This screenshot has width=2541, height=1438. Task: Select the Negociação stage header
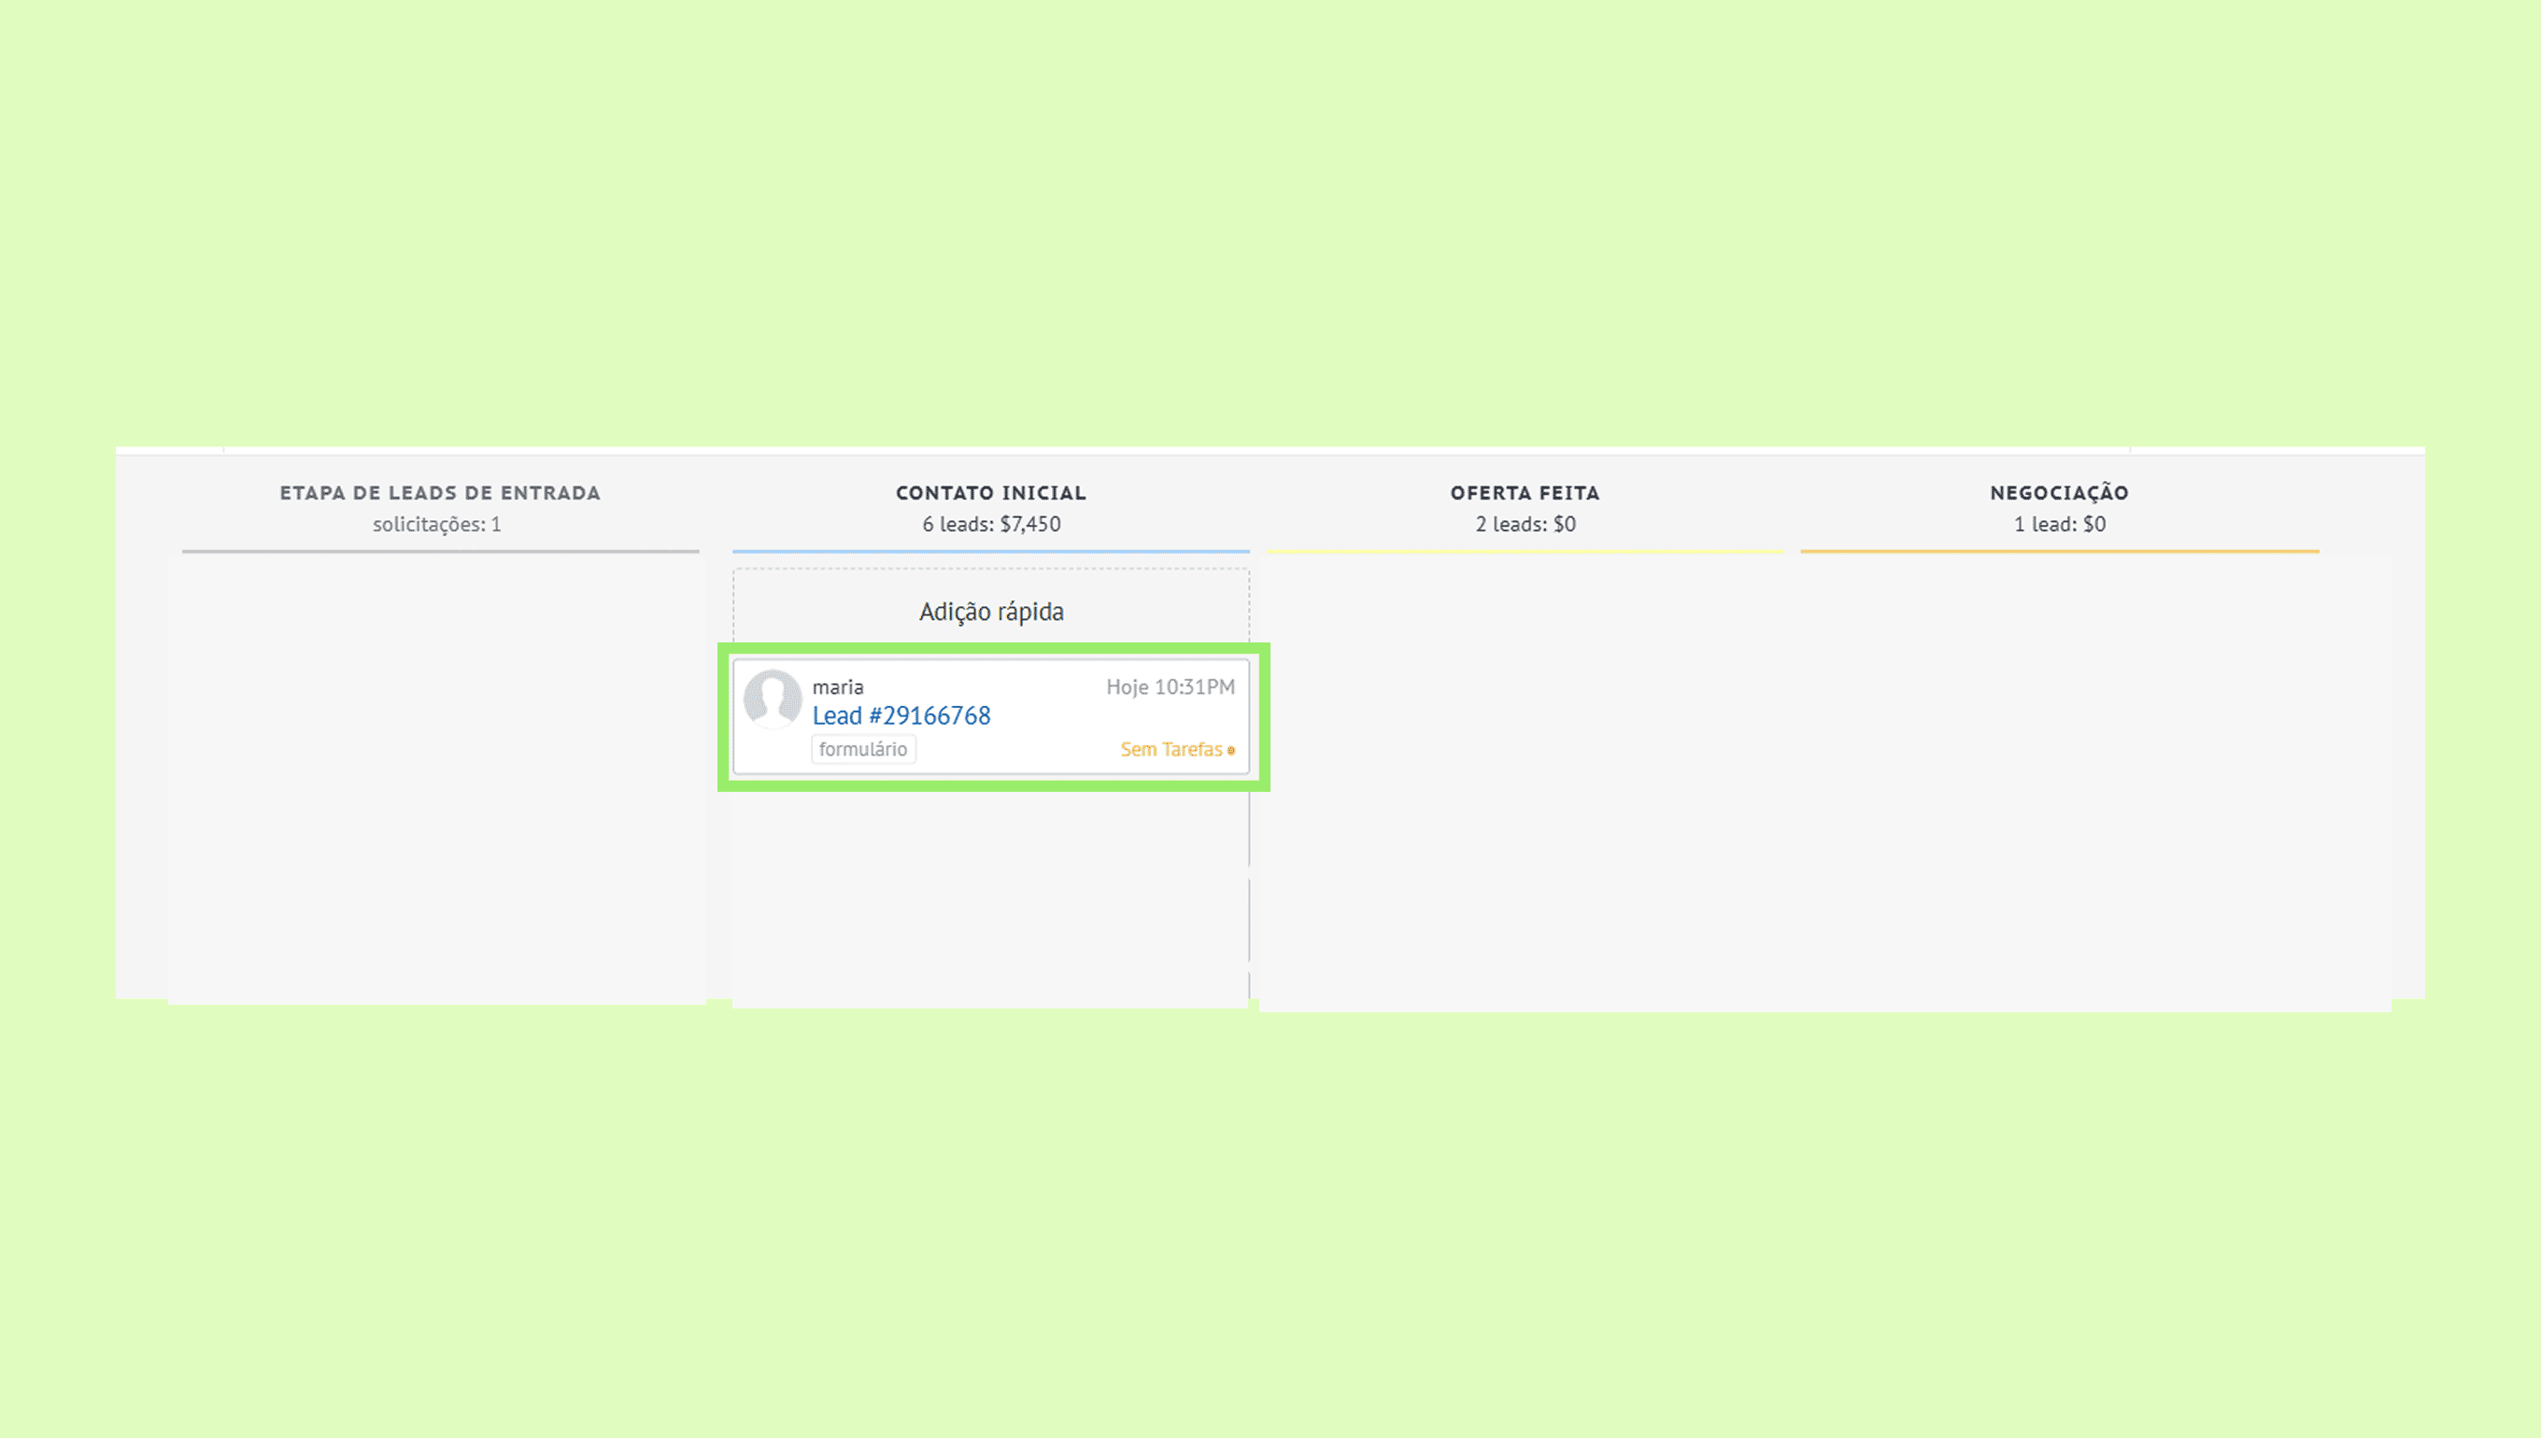[2059, 493]
